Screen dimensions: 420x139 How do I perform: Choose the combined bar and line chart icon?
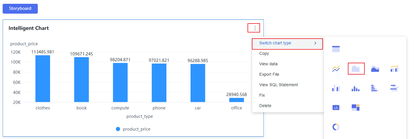click(x=395, y=69)
